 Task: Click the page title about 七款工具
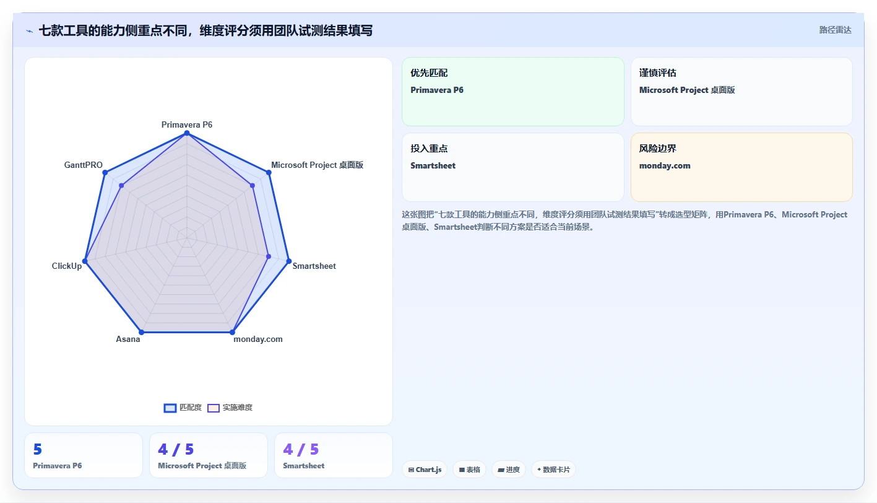[x=205, y=30]
